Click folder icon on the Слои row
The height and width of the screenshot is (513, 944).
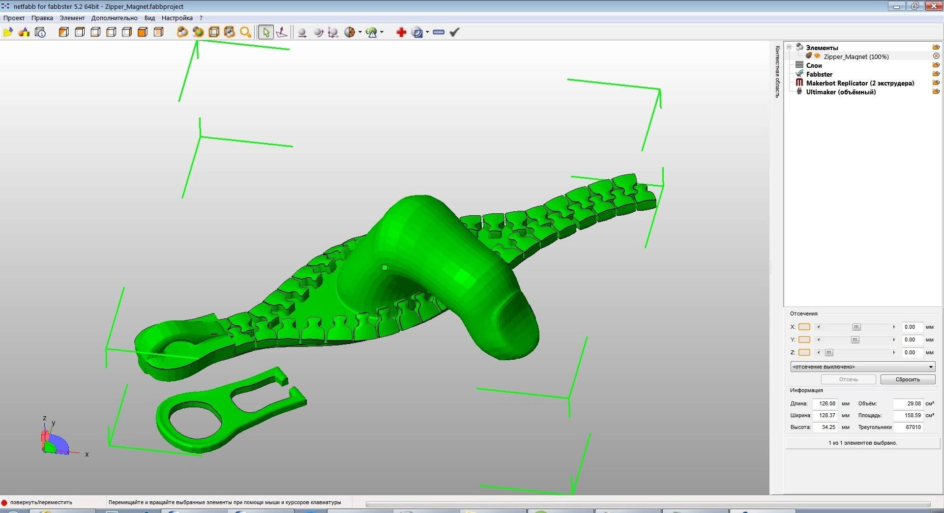pyautogui.click(x=936, y=65)
